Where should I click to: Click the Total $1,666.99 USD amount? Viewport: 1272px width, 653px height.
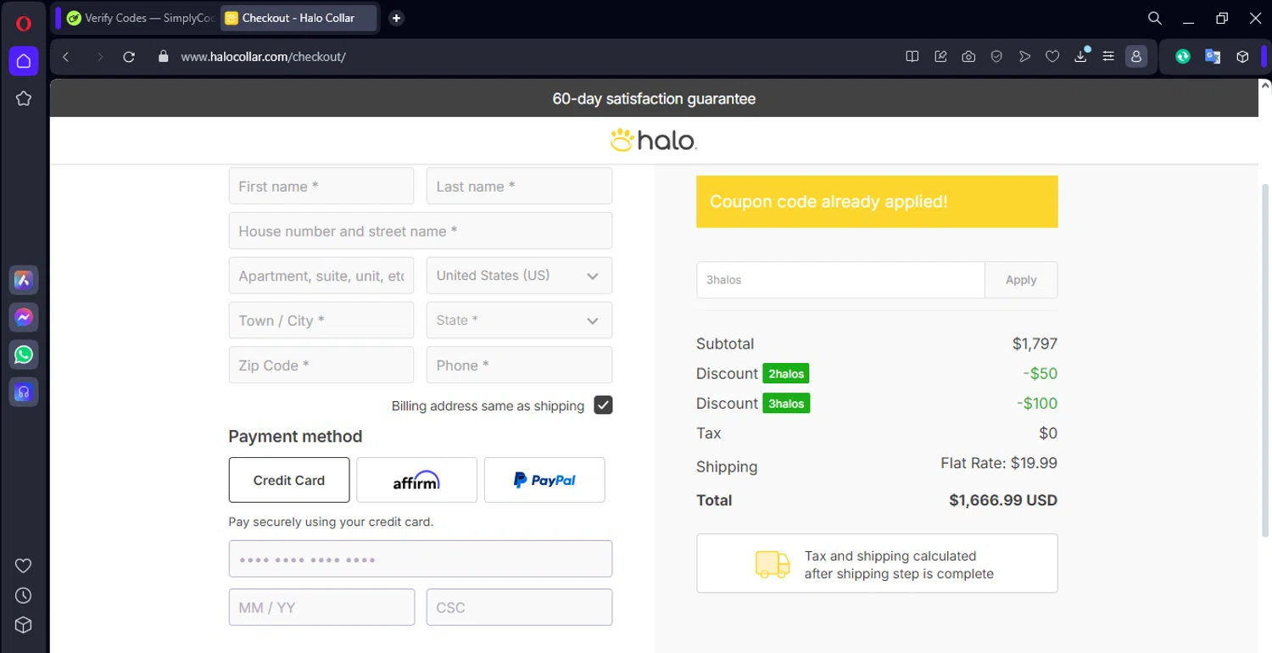click(x=1003, y=500)
